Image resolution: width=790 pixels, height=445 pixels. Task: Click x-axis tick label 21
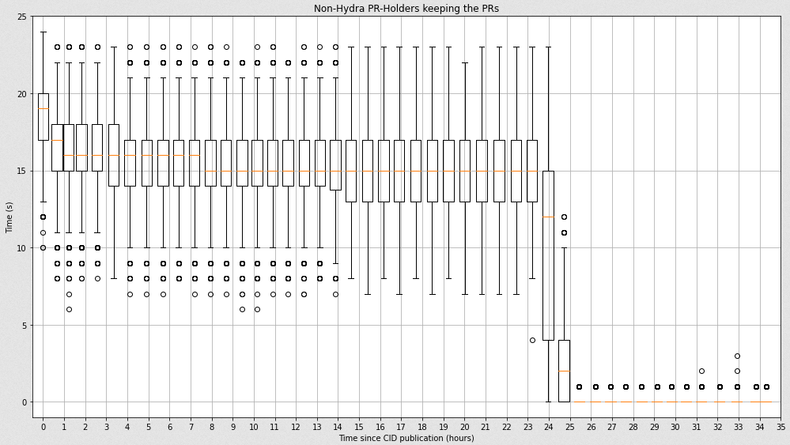486,427
